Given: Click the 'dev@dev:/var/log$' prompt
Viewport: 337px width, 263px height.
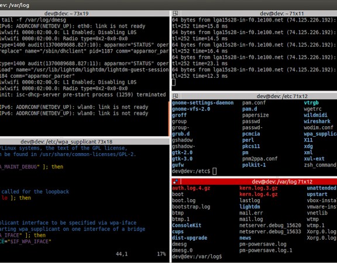Looking at the screenshot, I should point(197,257).
